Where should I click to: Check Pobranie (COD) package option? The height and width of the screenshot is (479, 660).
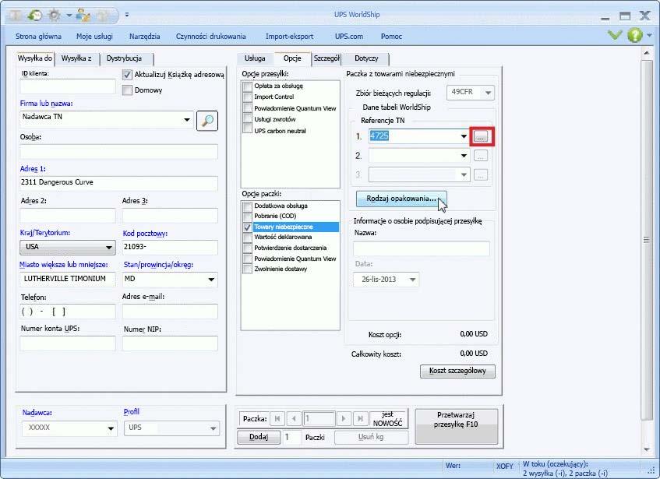pos(248,217)
